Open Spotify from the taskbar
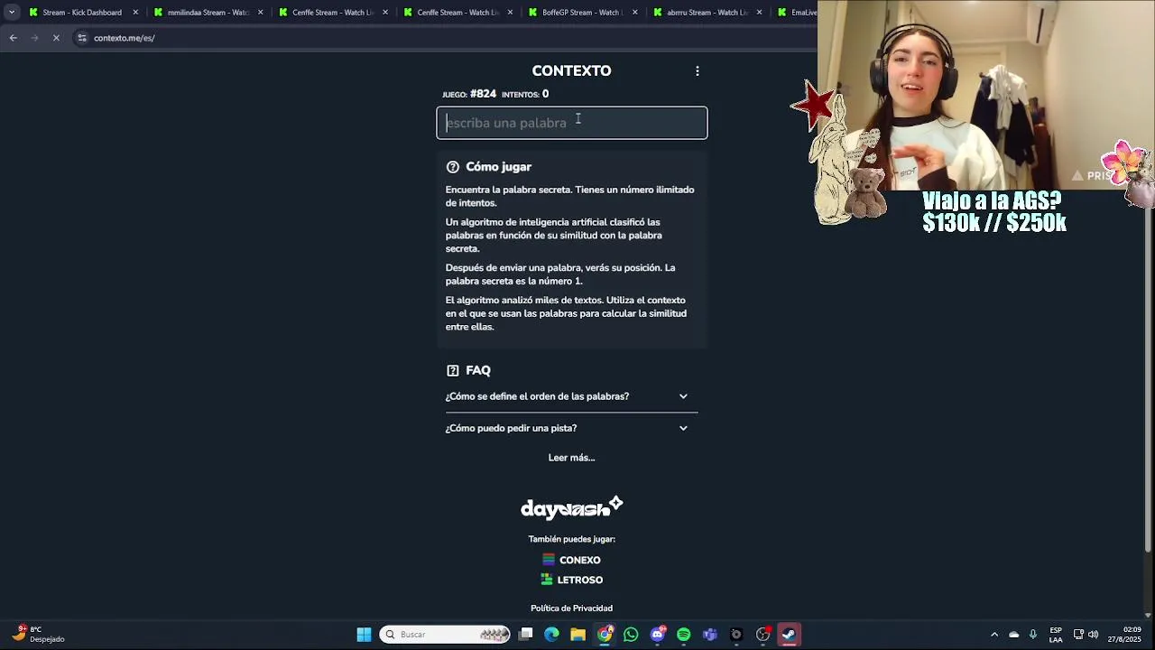1155x650 pixels. point(683,635)
